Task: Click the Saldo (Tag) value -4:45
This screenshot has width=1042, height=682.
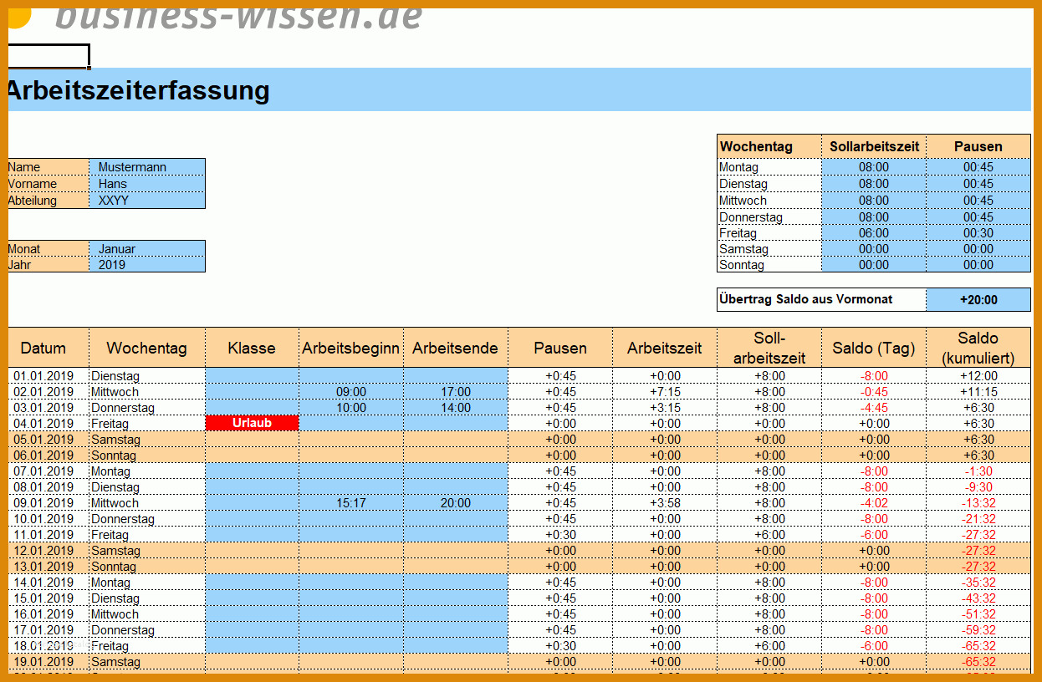Action: [x=874, y=408]
